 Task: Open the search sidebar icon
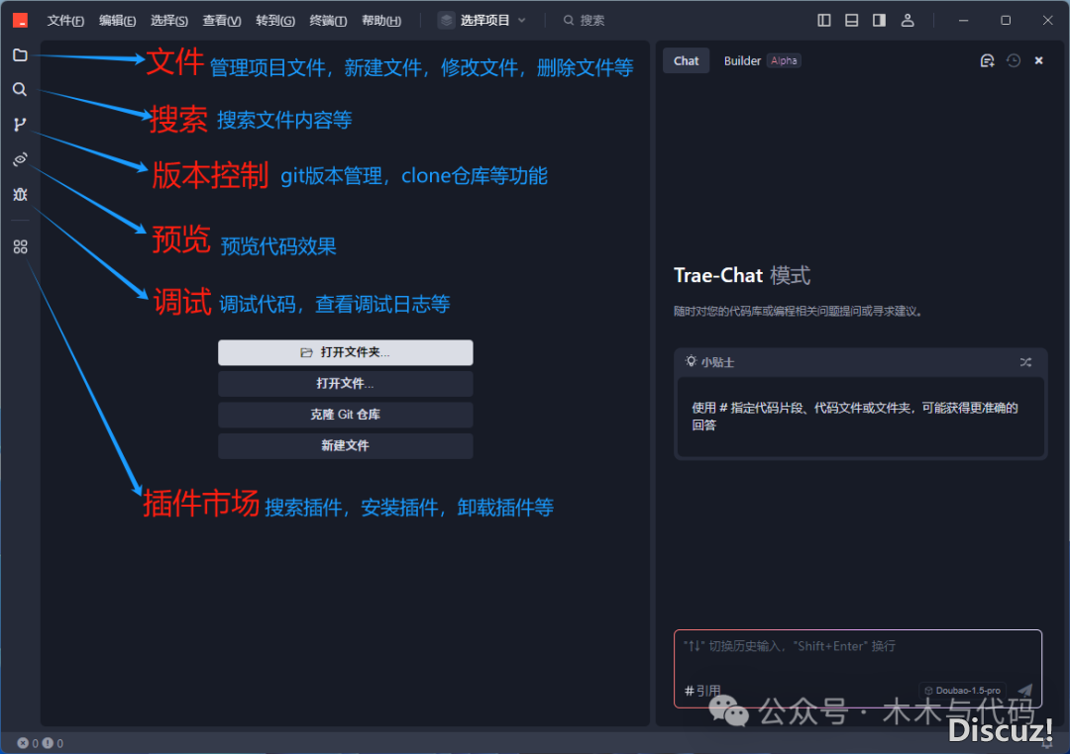tap(20, 89)
